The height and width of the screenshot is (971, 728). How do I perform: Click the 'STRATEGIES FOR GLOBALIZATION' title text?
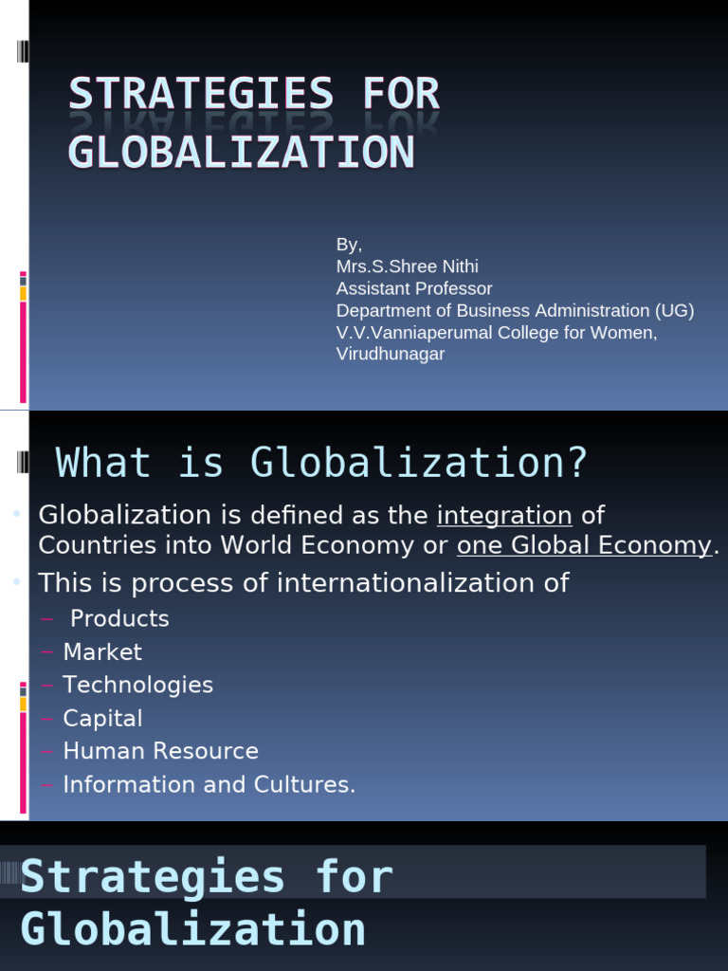(254, 122)
